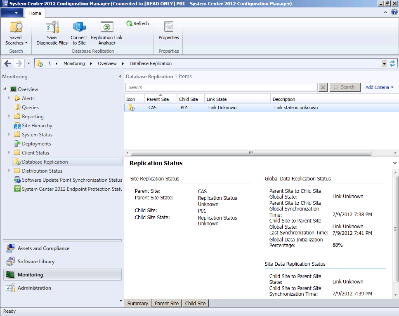Open the address bar history dropdown
Image resolution: width=399 pixels, height=316 pixels.
pyautogui.click(x=384, y=63)
